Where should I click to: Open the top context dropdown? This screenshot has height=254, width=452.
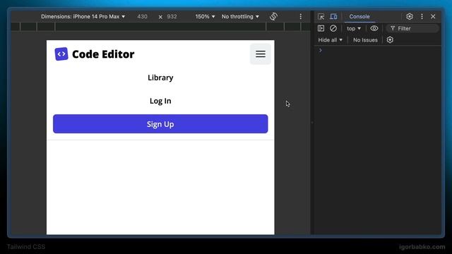tap(354, 28)
